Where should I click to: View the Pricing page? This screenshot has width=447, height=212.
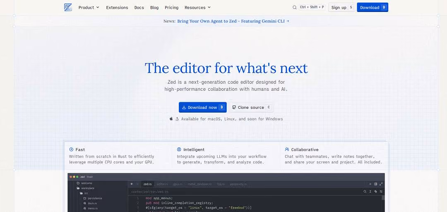pos(171,7)
